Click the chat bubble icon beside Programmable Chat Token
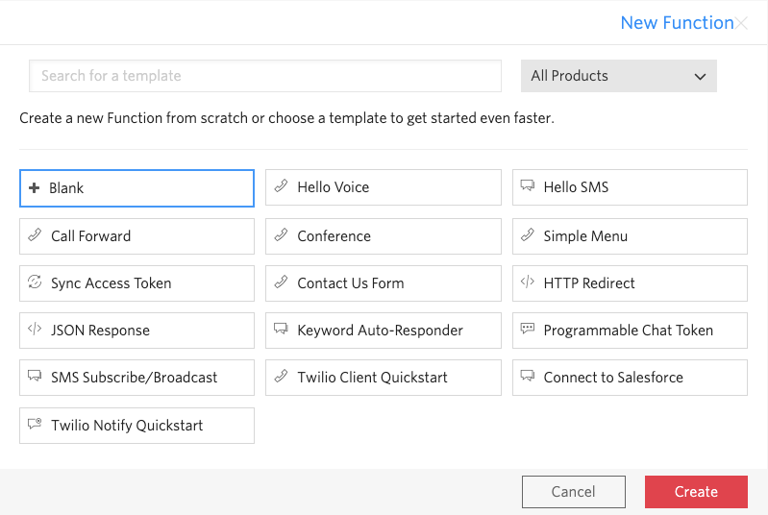Image resolution: width=768 pixels, height=515 pixels. (x=527, y=330)
